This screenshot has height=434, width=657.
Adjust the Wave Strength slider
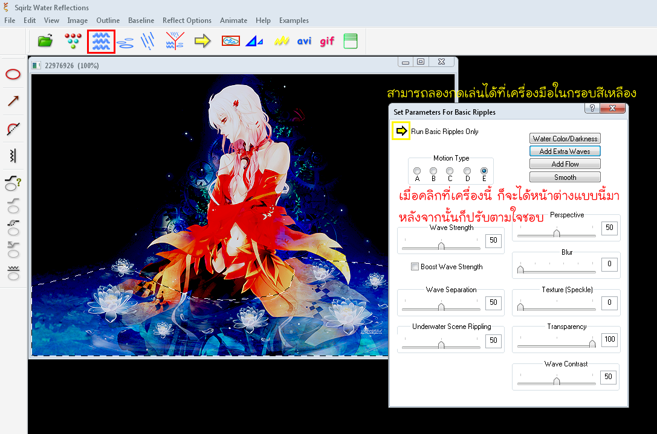pos(441,246)
